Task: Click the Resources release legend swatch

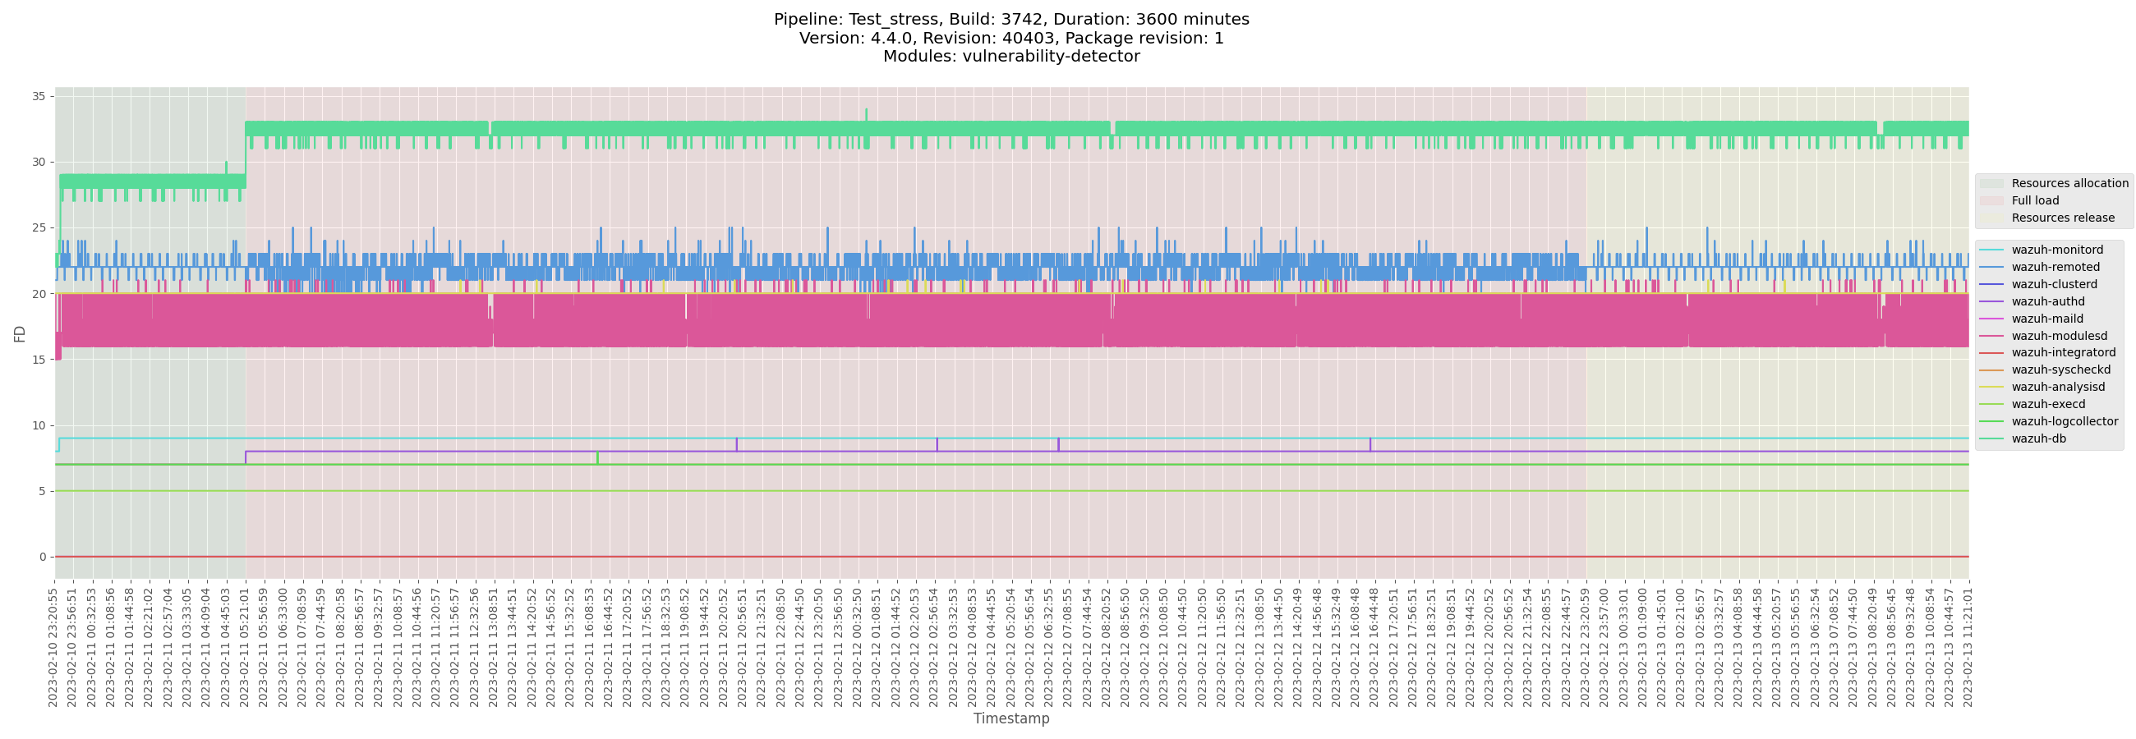Action: (x=1991, y=218)
